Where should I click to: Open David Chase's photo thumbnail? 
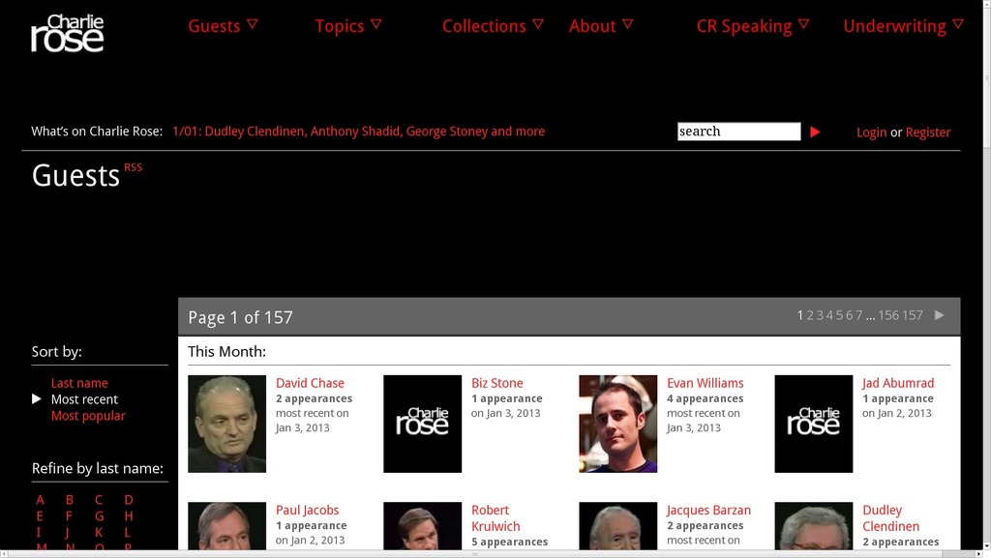tap(226, 425)
